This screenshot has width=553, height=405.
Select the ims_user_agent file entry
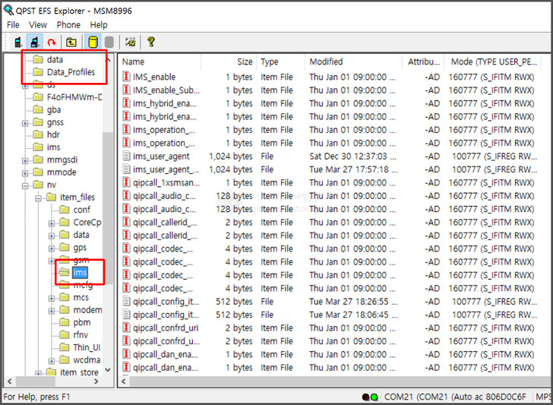tap(161, 157)
